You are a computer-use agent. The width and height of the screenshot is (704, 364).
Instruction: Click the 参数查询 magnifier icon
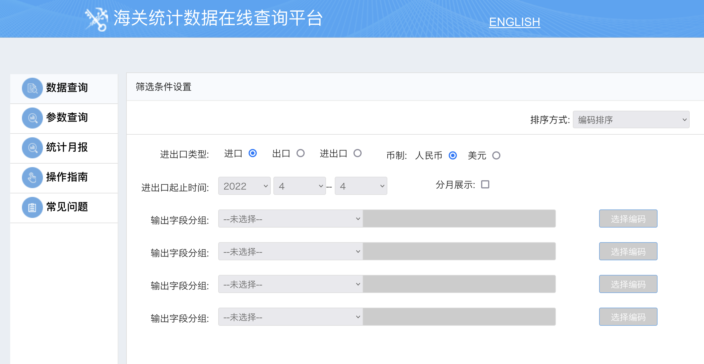(32, 118)
